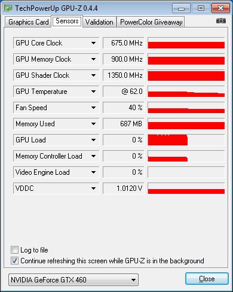Screen dimensions: 233x292
Task: Click the GPU Load history graph
Action: [x=186, y=140]
